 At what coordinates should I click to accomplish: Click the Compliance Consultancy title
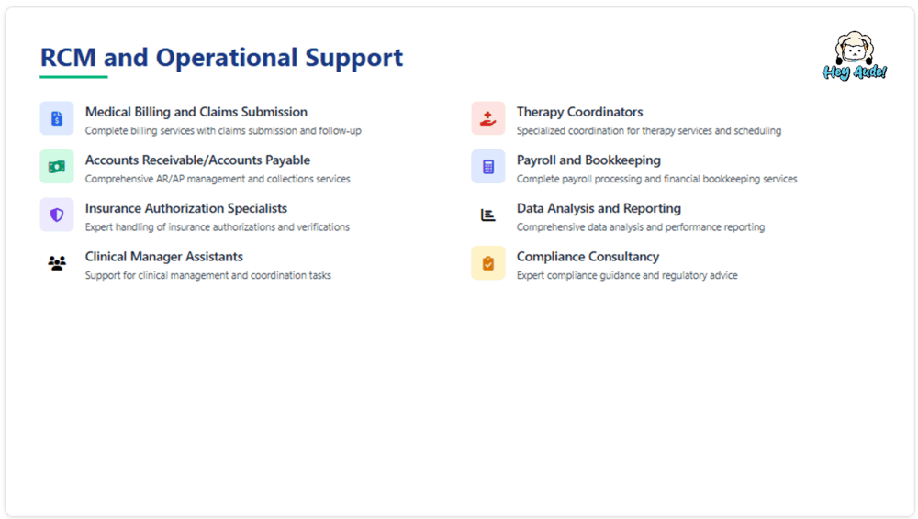(588, 257)
